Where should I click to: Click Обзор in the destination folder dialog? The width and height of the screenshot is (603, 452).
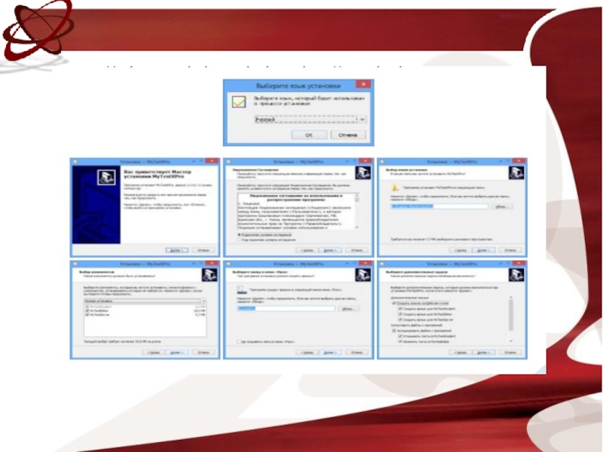pos(502,206)
